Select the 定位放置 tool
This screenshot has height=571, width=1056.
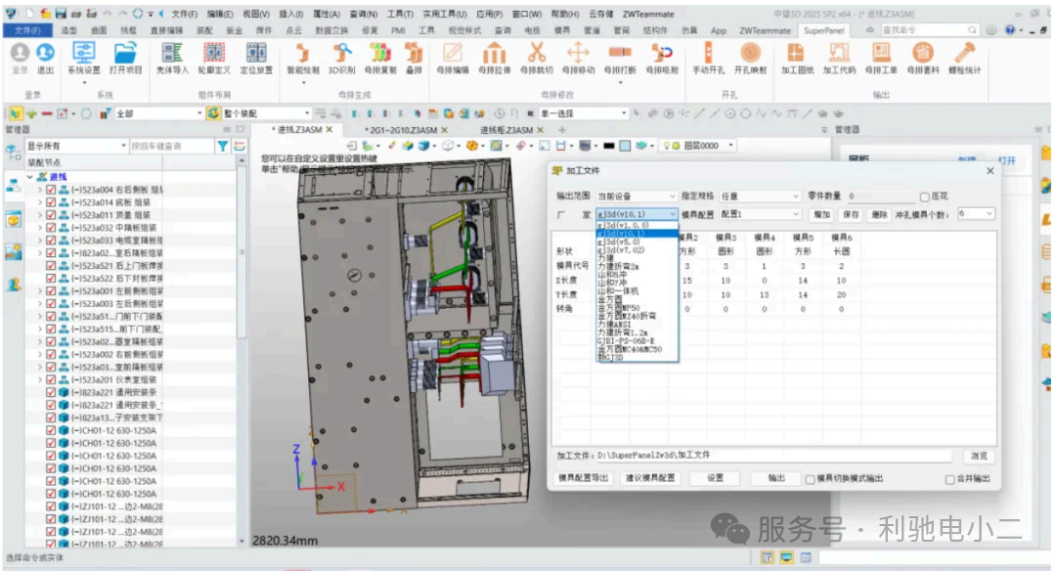click(256, 59)
